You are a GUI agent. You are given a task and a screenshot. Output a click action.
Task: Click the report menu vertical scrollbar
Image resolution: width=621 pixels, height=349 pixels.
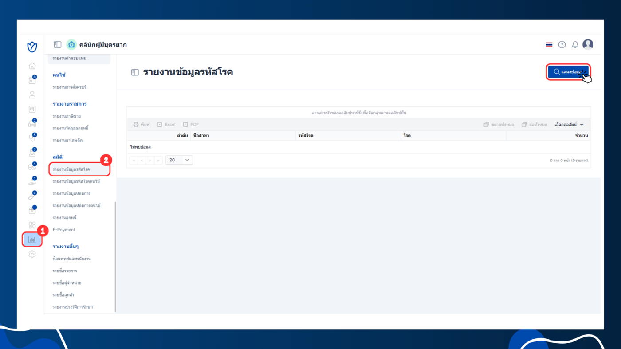[115, 257]
